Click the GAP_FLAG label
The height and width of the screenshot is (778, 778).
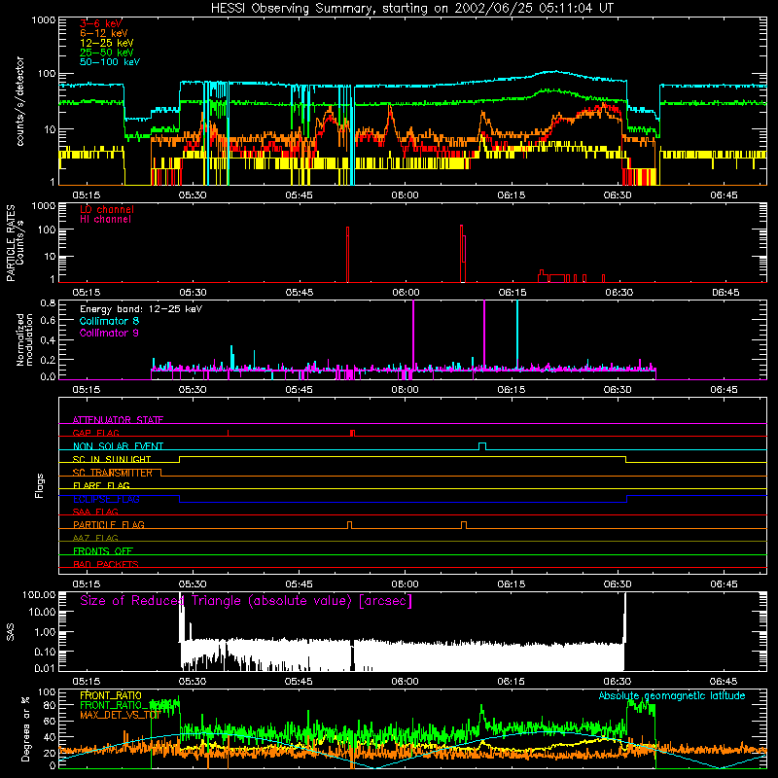click(x=95, y=433)
